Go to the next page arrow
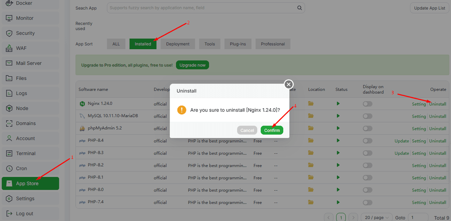The image size is (451, 221). pyautogui.click(x=353, y=218)
